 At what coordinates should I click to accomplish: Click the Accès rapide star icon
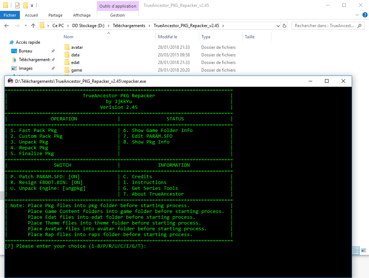[12, 42]
